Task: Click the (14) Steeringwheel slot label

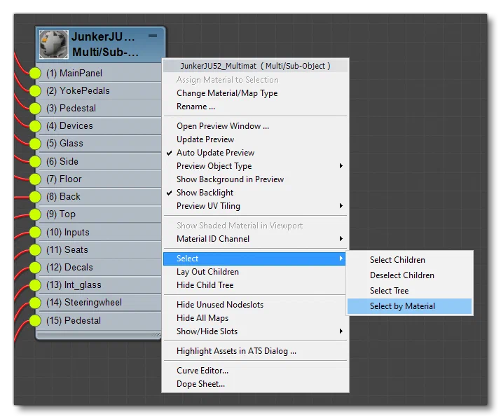Action: (84, 303)
